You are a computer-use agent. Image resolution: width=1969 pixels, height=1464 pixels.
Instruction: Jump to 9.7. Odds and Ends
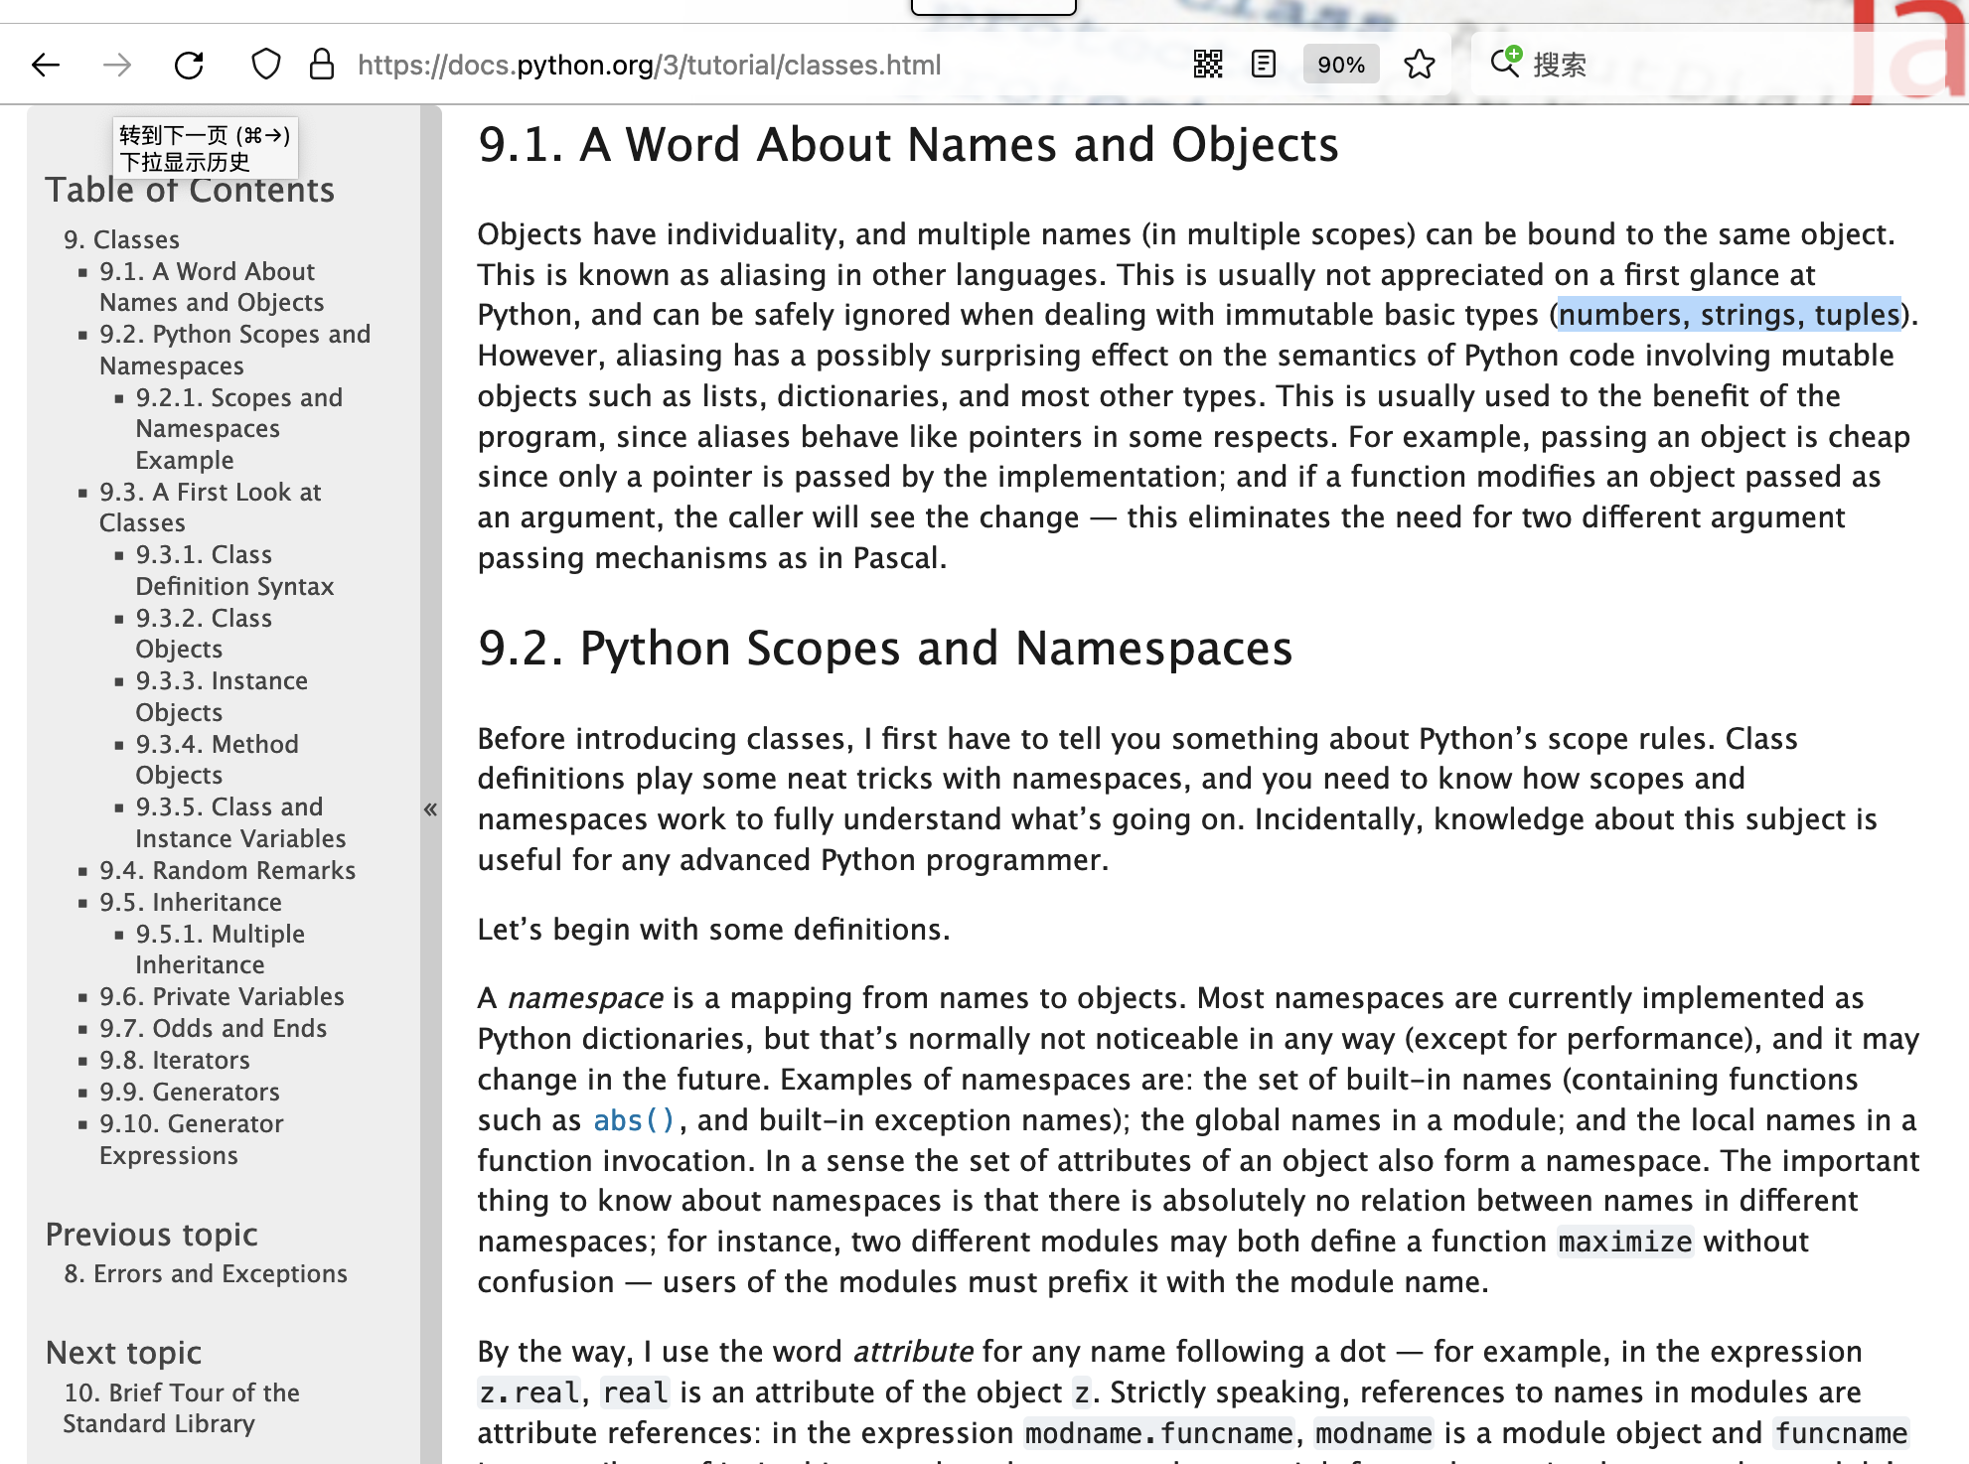213,1028
